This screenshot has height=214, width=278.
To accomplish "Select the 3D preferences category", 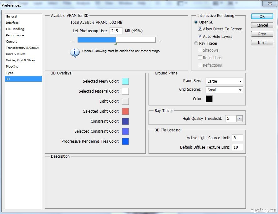I will (23, 79).
